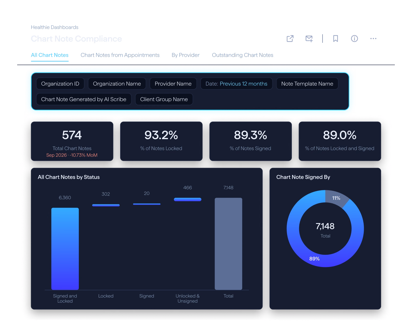Click the 89.3% of Notes Signed card
The width and height of the screenshot is (412, 335).
(251, 141)
